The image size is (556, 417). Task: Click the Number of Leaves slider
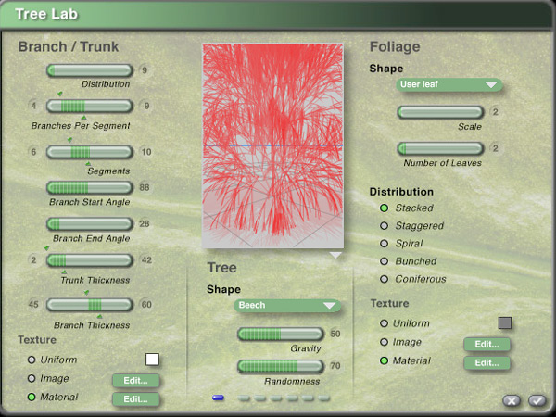point(440,148)
